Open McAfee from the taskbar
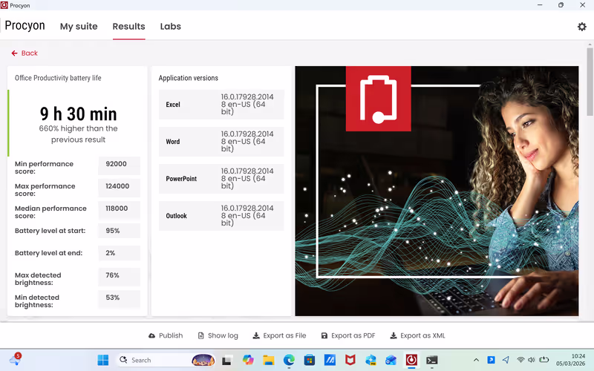Viewport: 594px width, 371px height. (350, 360)
